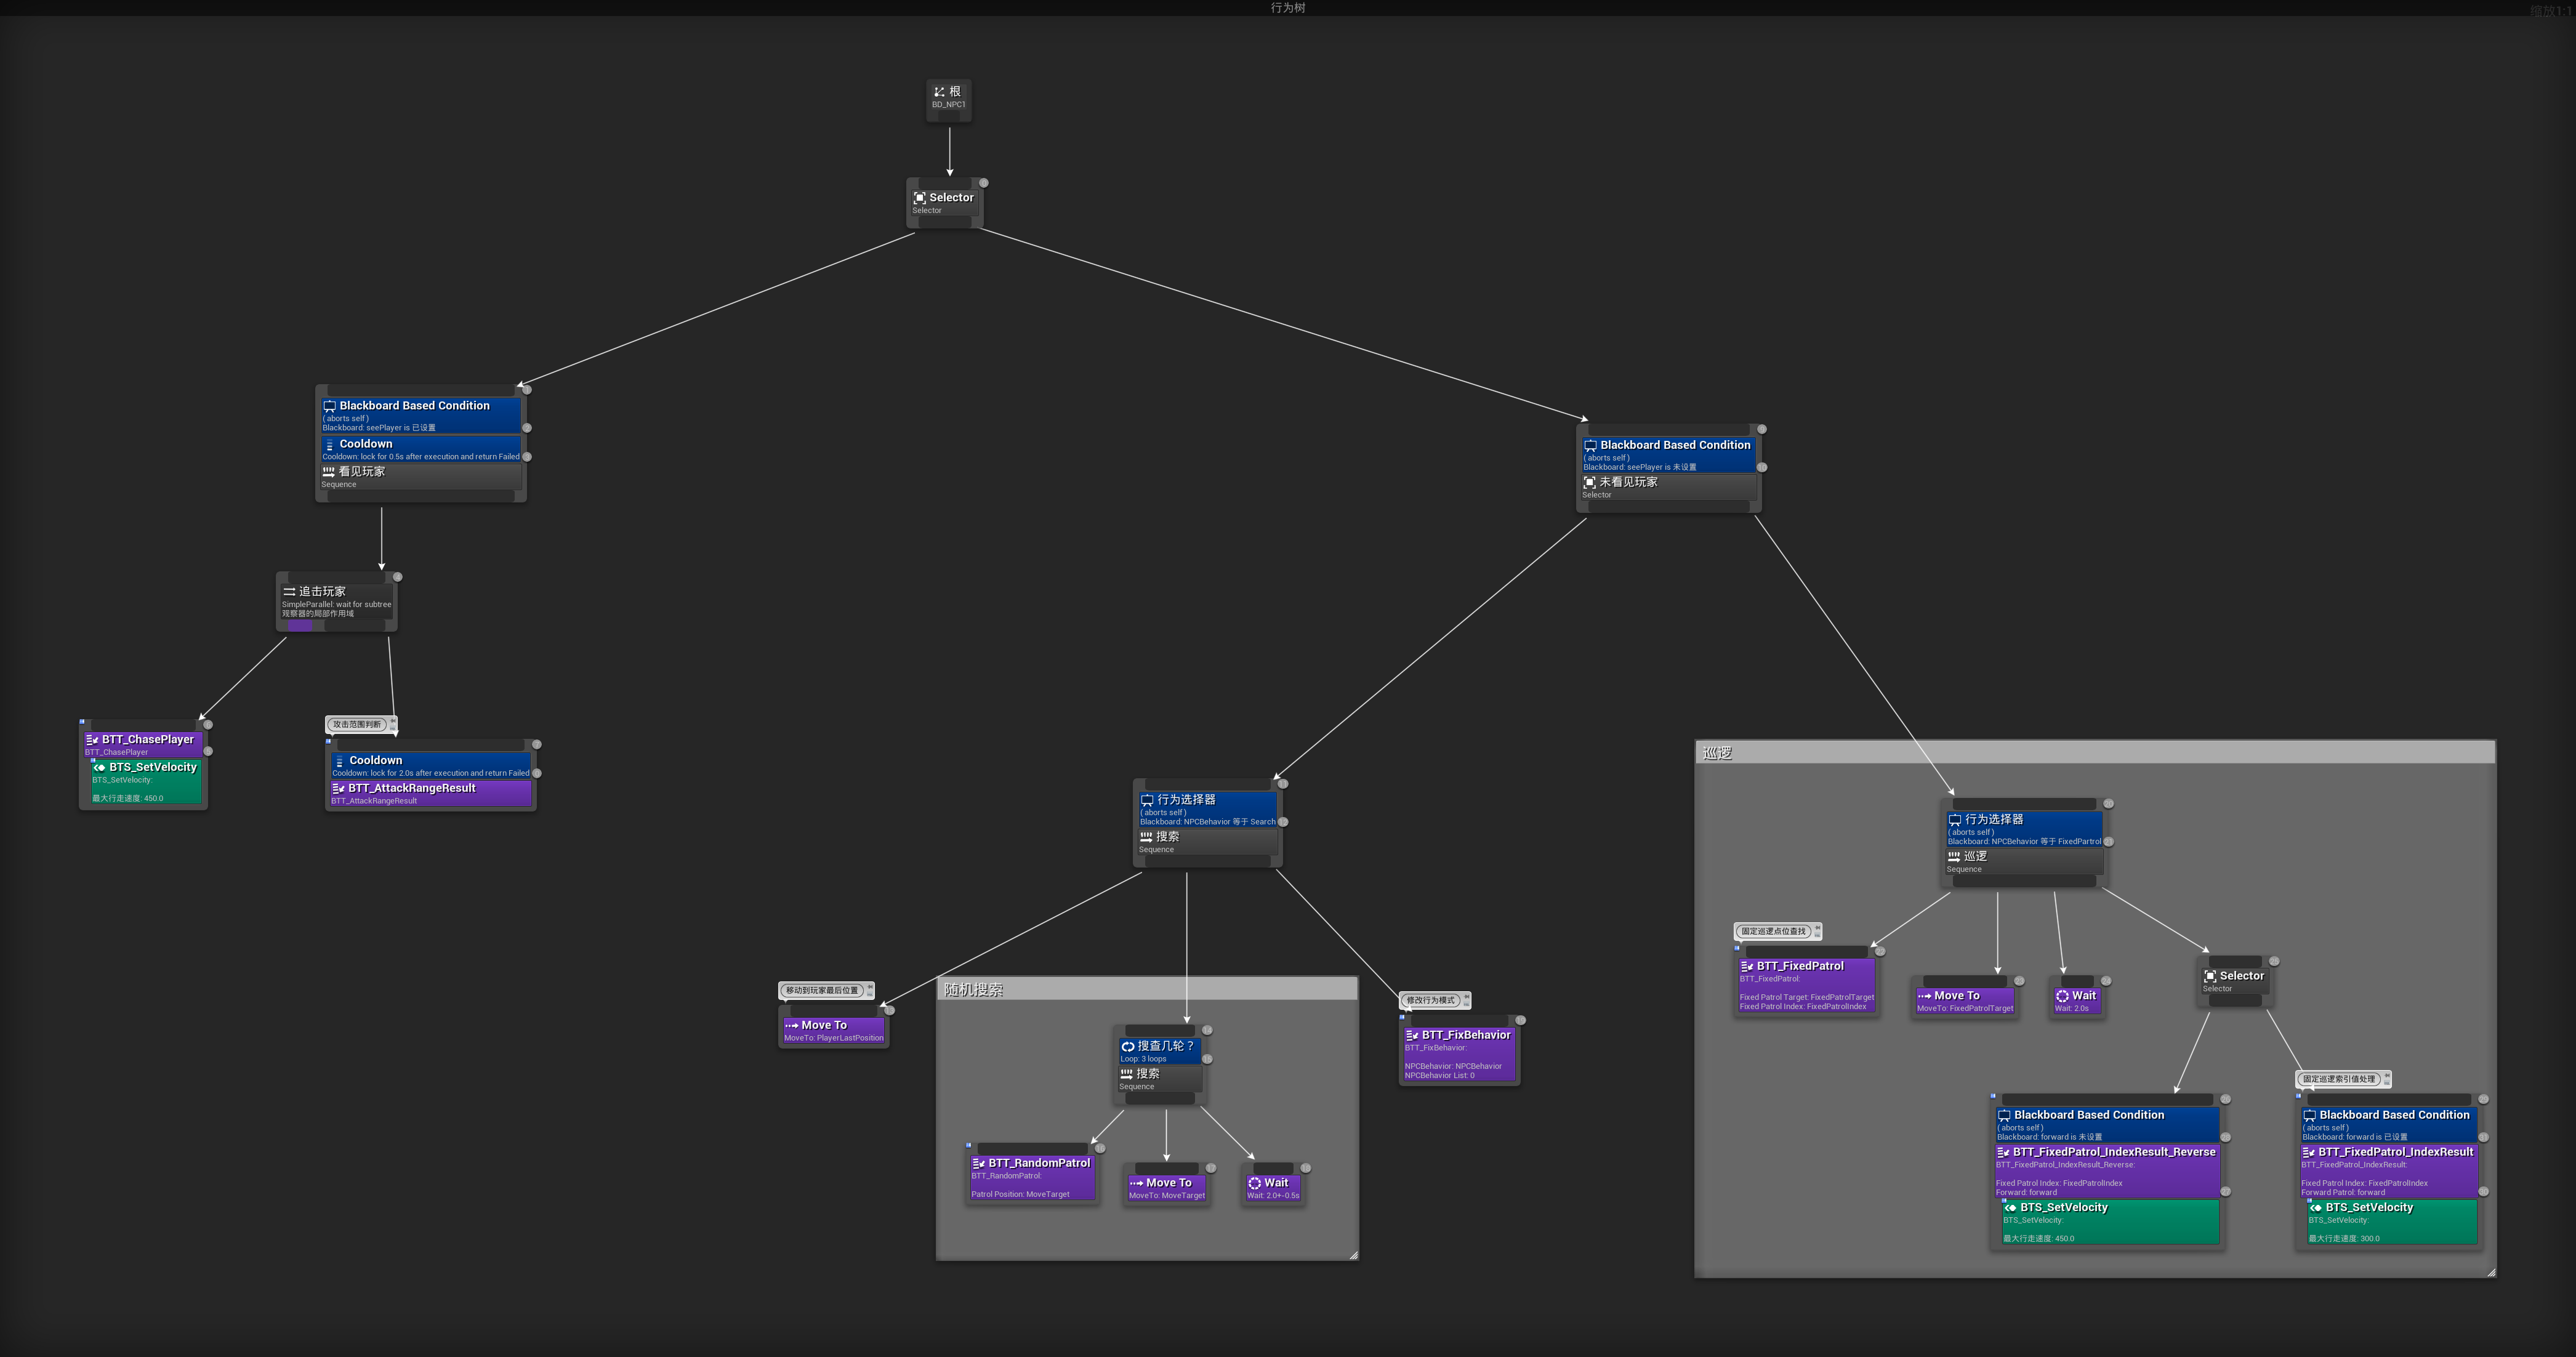Select the BTT_AttackRangeResult task node
The image size is (2576, 1357).
[x=430, y=793]
